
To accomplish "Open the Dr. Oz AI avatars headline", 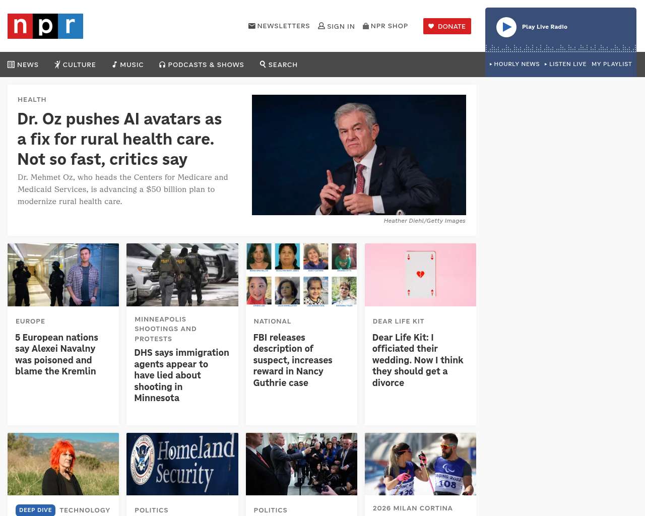I will point(119,139).
